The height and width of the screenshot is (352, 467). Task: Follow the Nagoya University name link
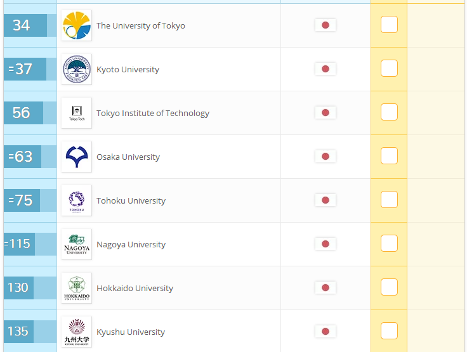click(131, 244)
